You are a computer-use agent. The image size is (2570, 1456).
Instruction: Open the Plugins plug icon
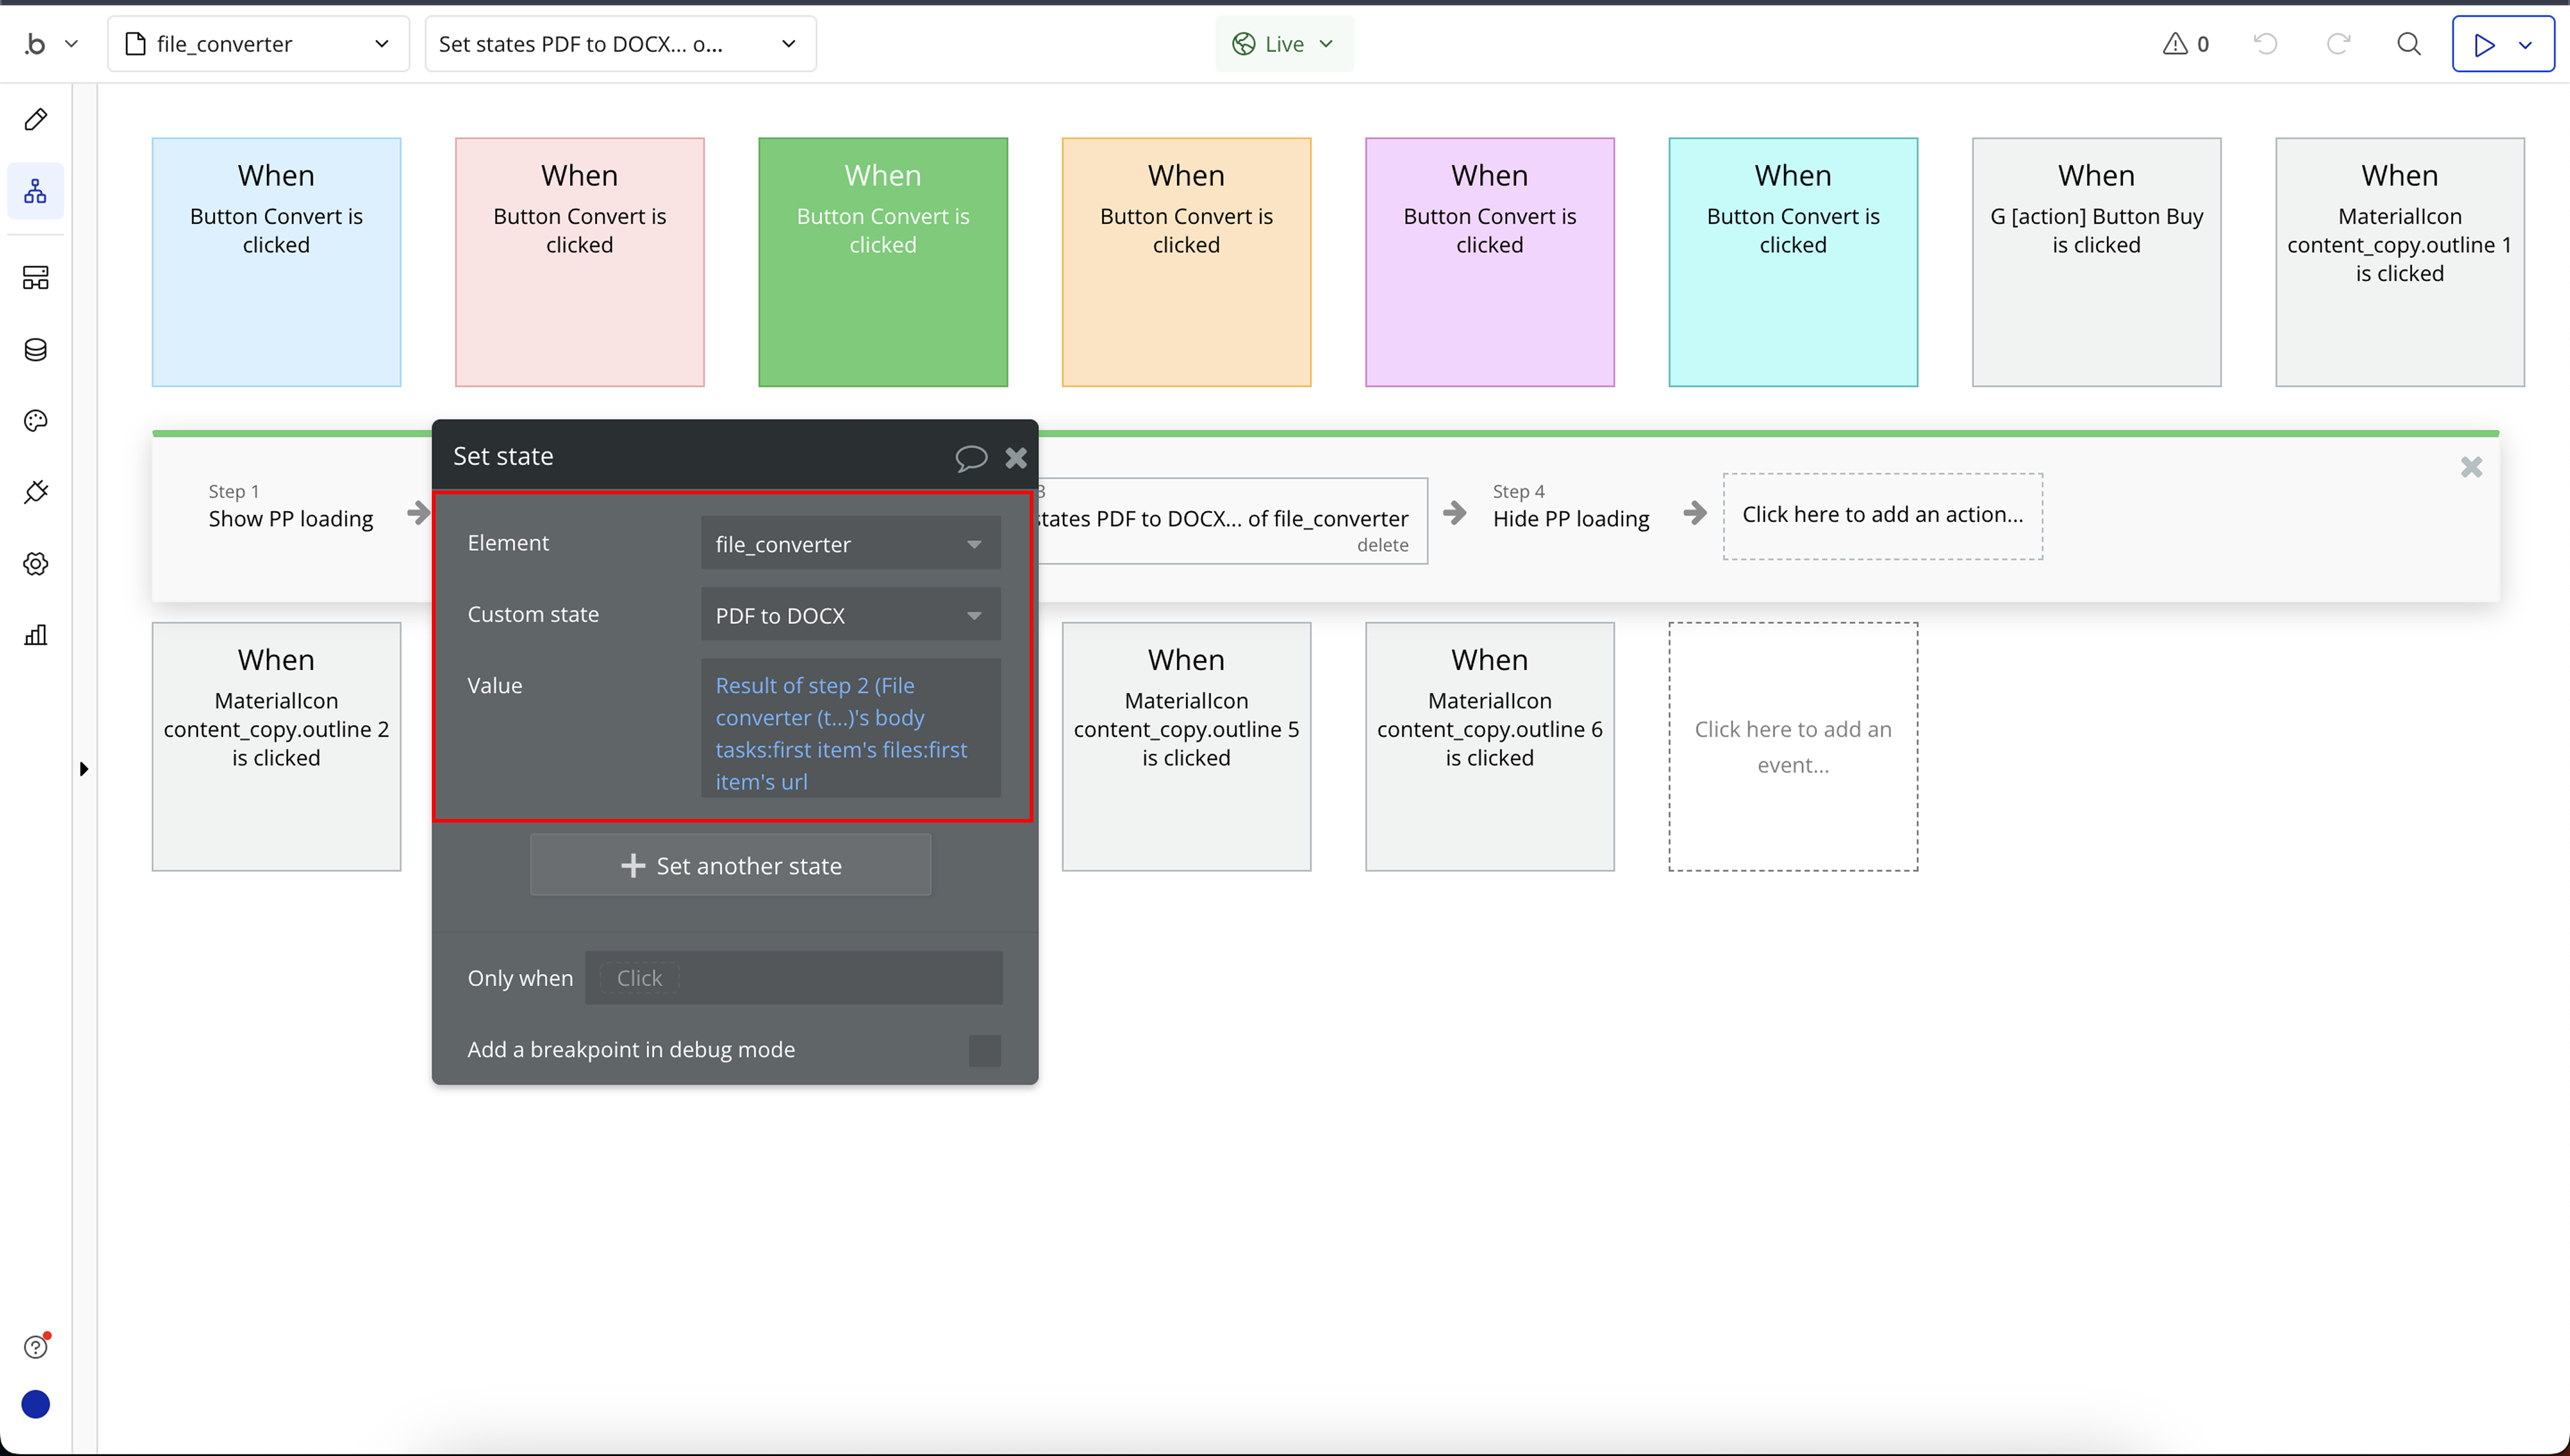tap(36, 492)
